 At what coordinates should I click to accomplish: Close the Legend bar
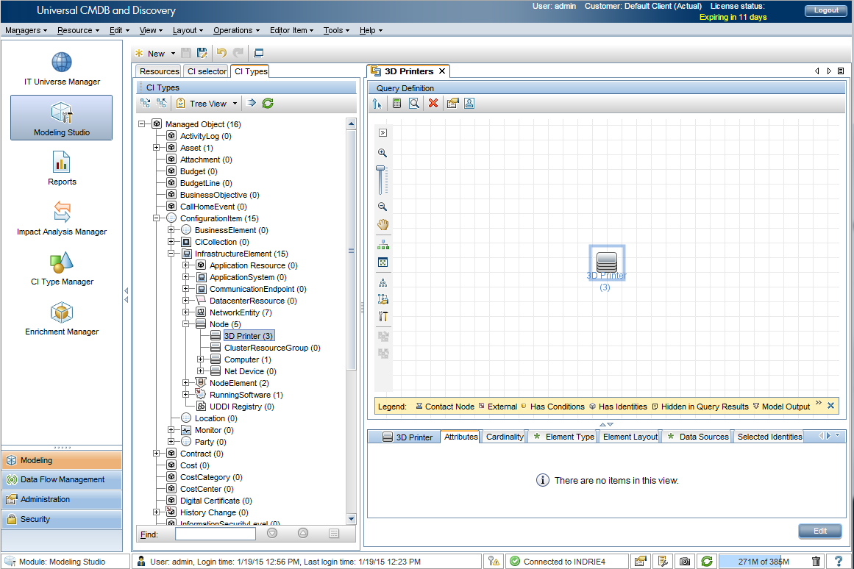pos(830,406)
